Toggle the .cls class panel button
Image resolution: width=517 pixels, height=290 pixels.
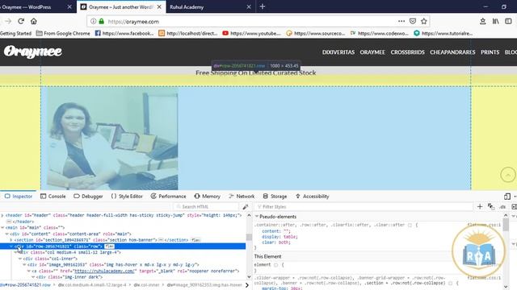click(x=502, y=207)
